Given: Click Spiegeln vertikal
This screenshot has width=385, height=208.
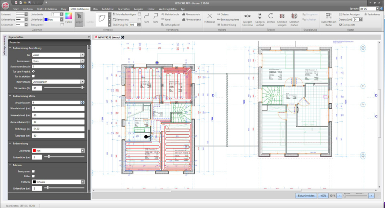Looking at the screenshot, I should (260, 20).
